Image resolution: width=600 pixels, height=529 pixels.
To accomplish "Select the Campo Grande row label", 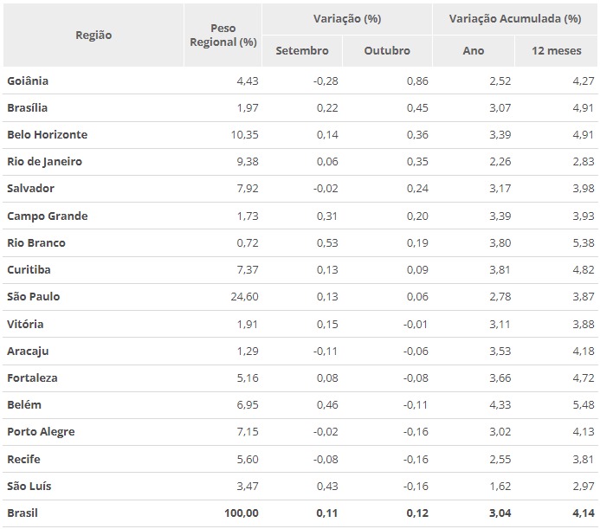I will pyautogui.click(x=47, y=216).
